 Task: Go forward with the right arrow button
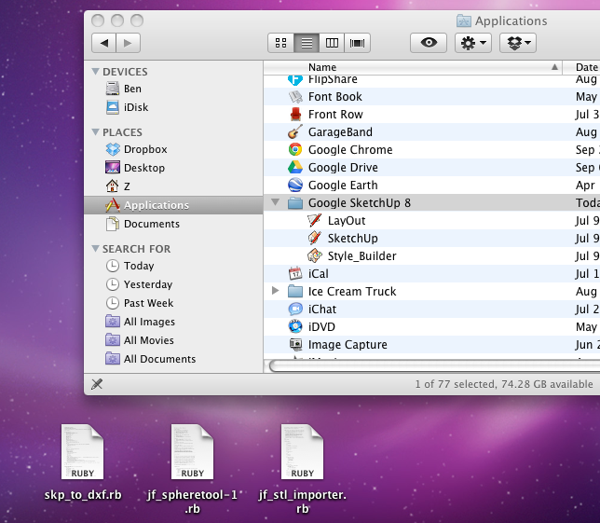pyautogui.click(x=129, y=43)
